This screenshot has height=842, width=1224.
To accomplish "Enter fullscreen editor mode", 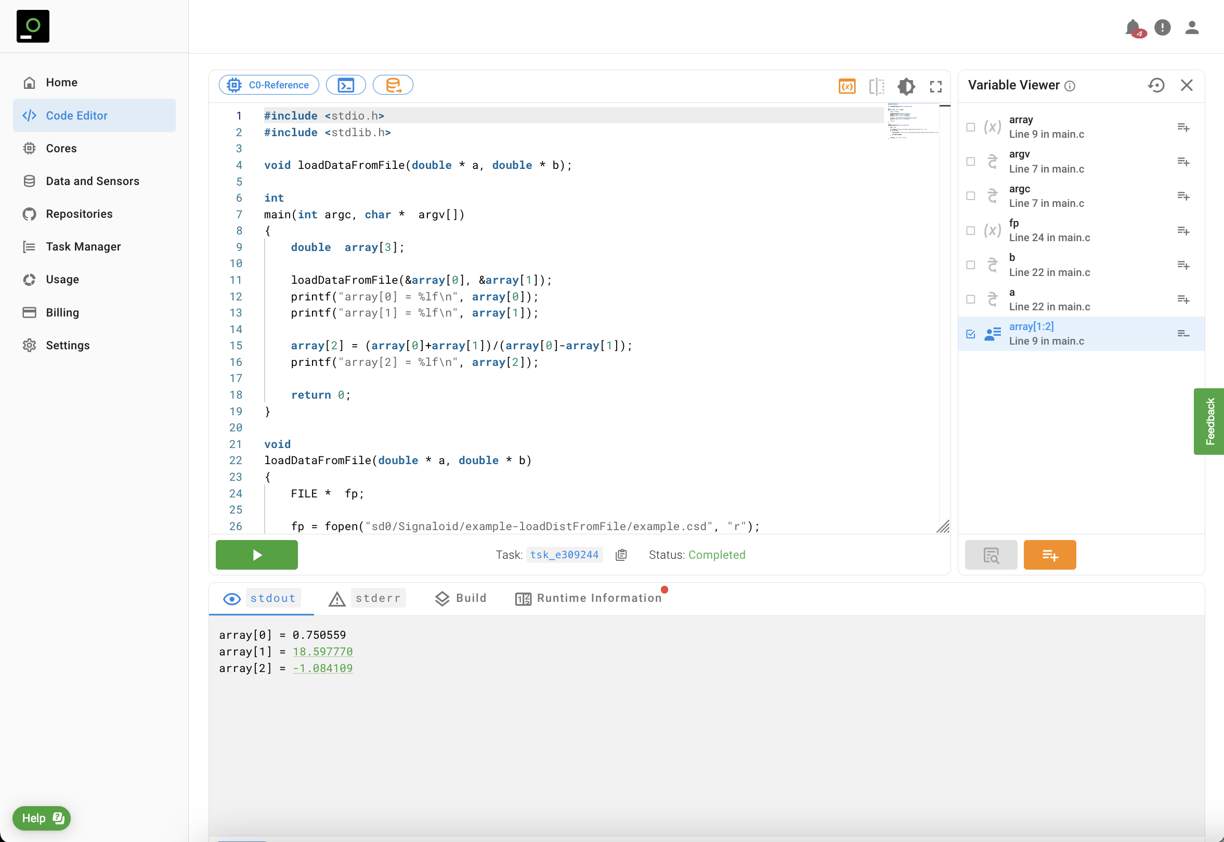I will (935, 86).
